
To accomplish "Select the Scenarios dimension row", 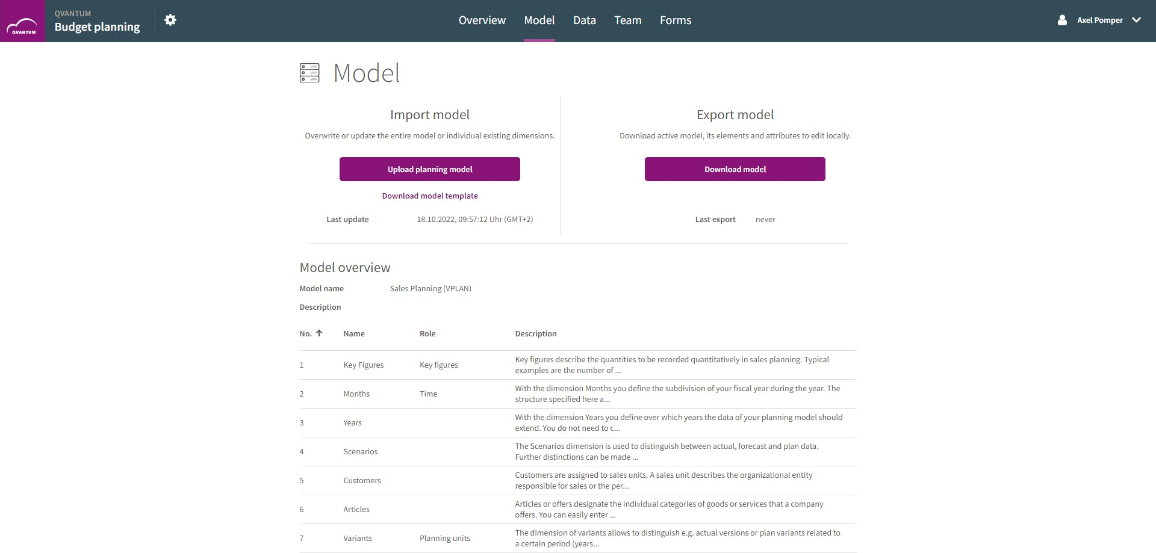I will tap(360, 451).
